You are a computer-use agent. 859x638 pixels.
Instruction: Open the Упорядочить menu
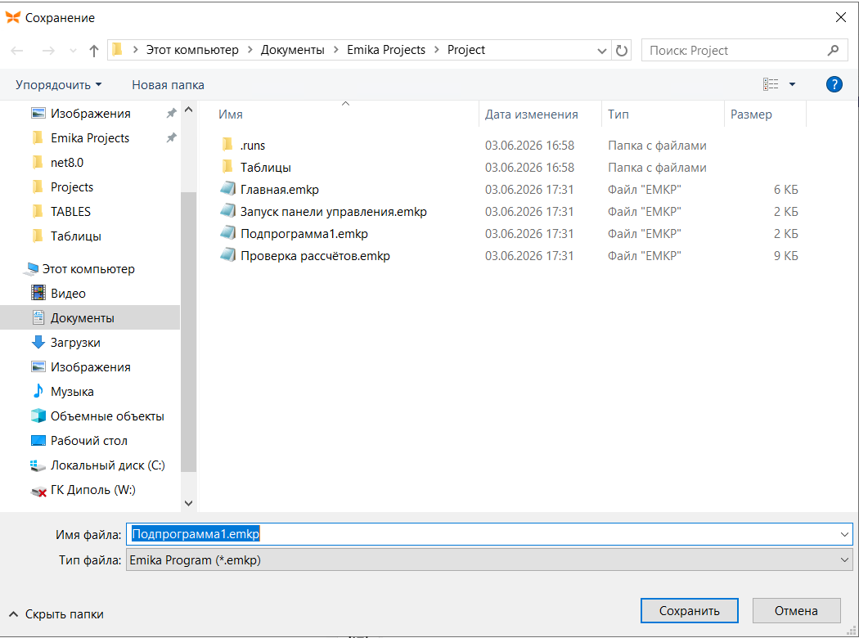pos(59,85)
